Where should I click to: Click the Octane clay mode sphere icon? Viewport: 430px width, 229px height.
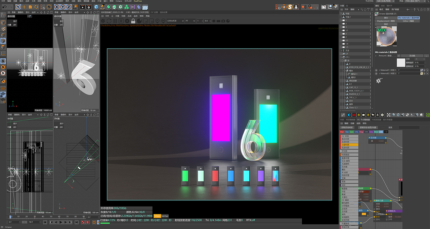(139, 21)
